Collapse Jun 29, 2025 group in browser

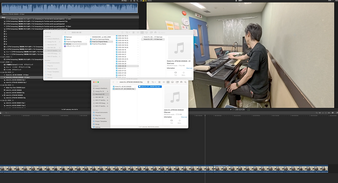pos(1,72)
